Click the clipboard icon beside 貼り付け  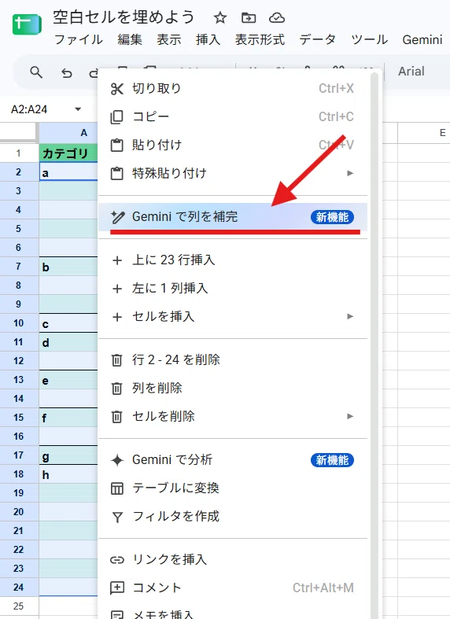117,146
